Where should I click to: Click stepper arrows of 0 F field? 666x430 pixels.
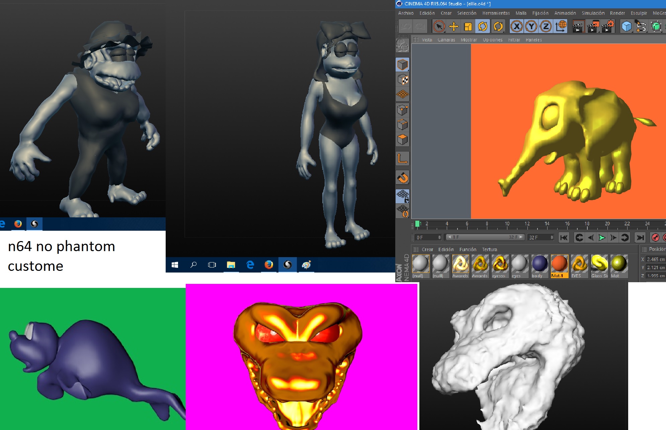coord(439,237)
